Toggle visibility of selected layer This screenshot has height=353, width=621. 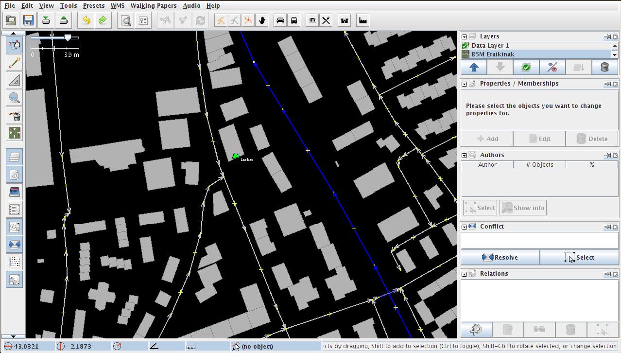(552, 68)
